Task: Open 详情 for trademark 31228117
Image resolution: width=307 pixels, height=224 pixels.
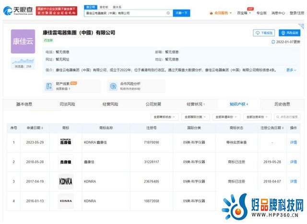Action: [x=293, y=162]
